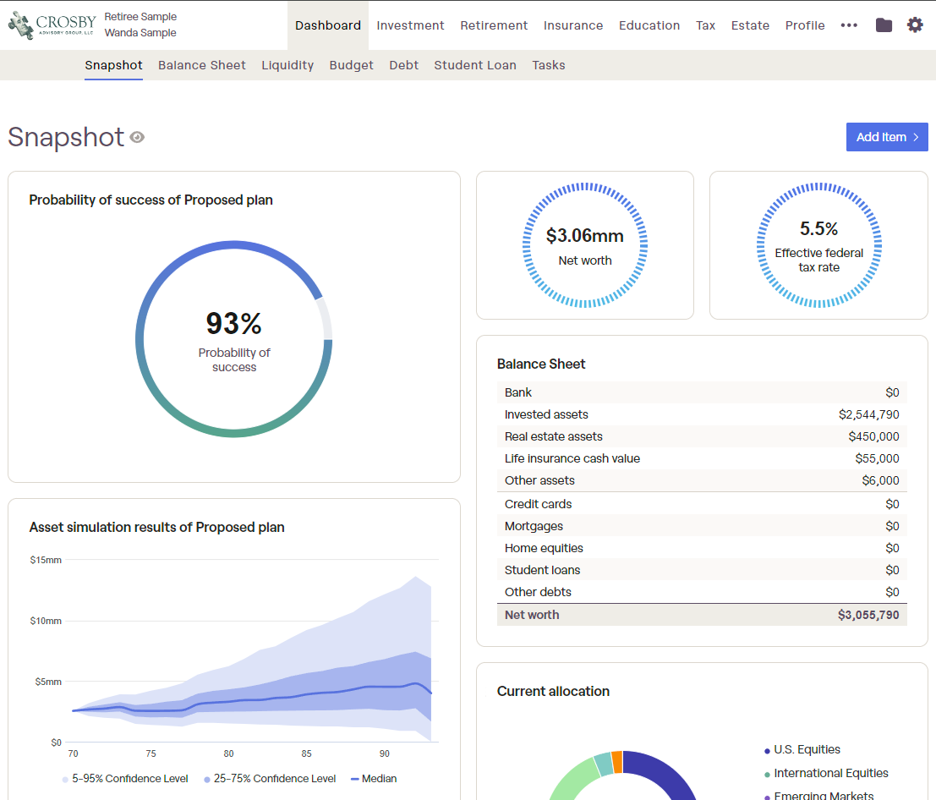Open the more options ellipsis menu
Screen dimensions: 936x800
point(849,25)
